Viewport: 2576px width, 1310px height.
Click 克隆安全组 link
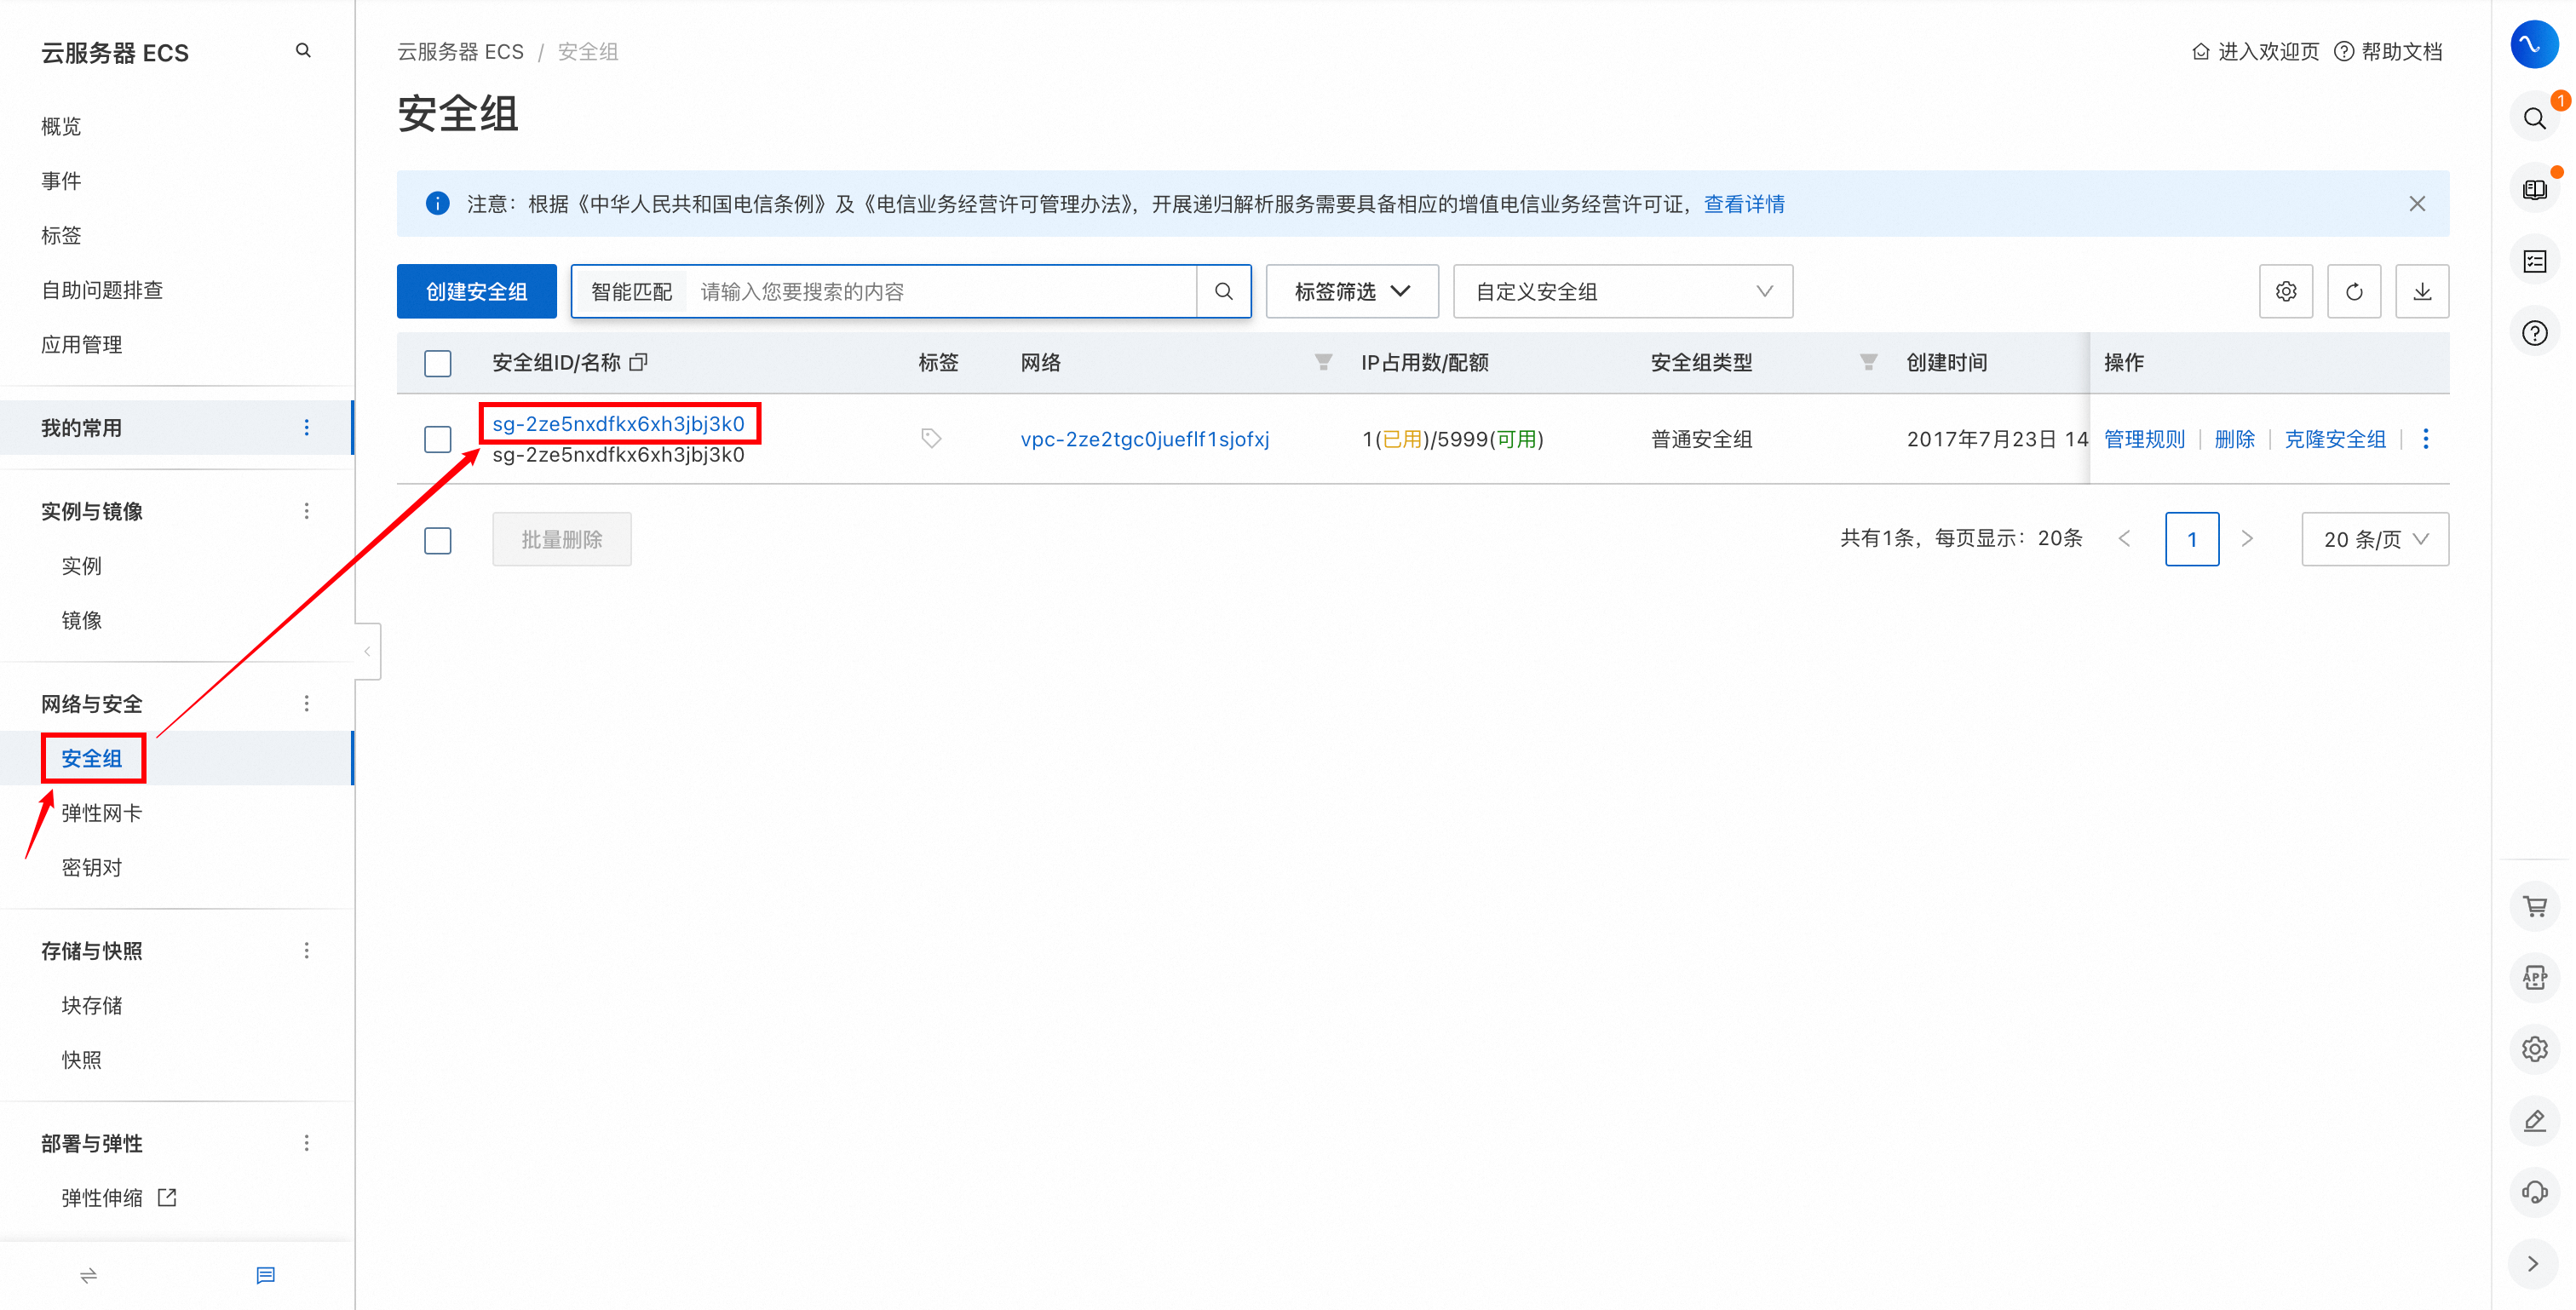[2335, 439]
